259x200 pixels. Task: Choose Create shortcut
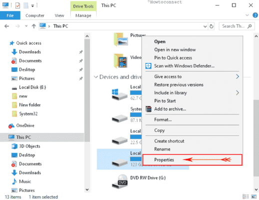point(169,141)
